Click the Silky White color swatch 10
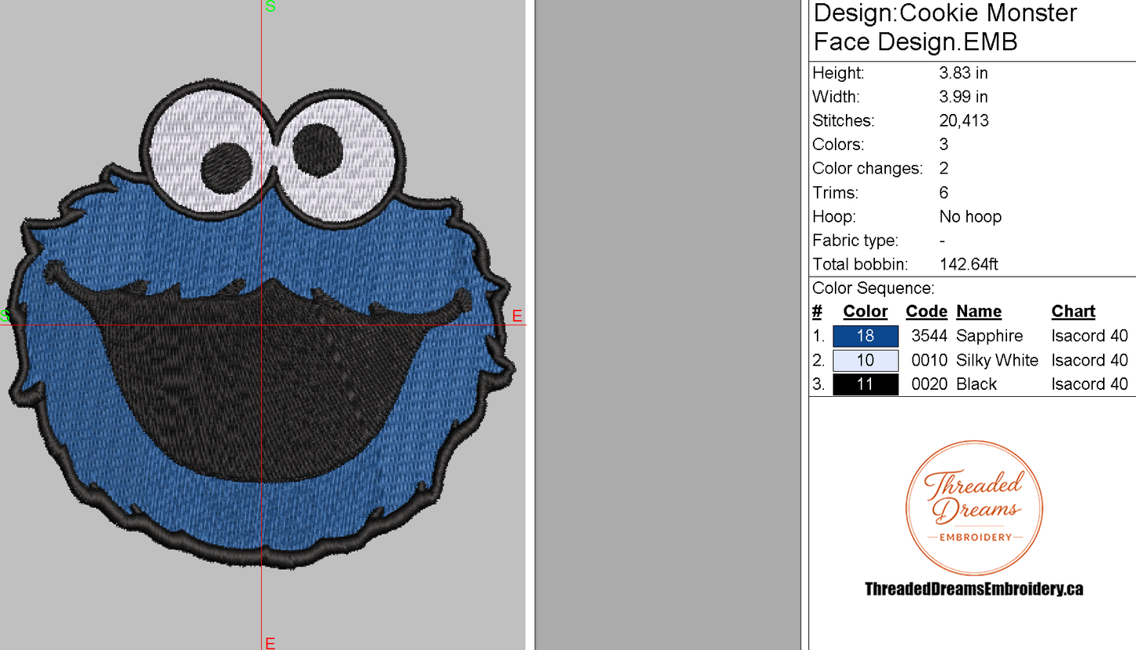Screen dimensions: 1136x650 866,361
